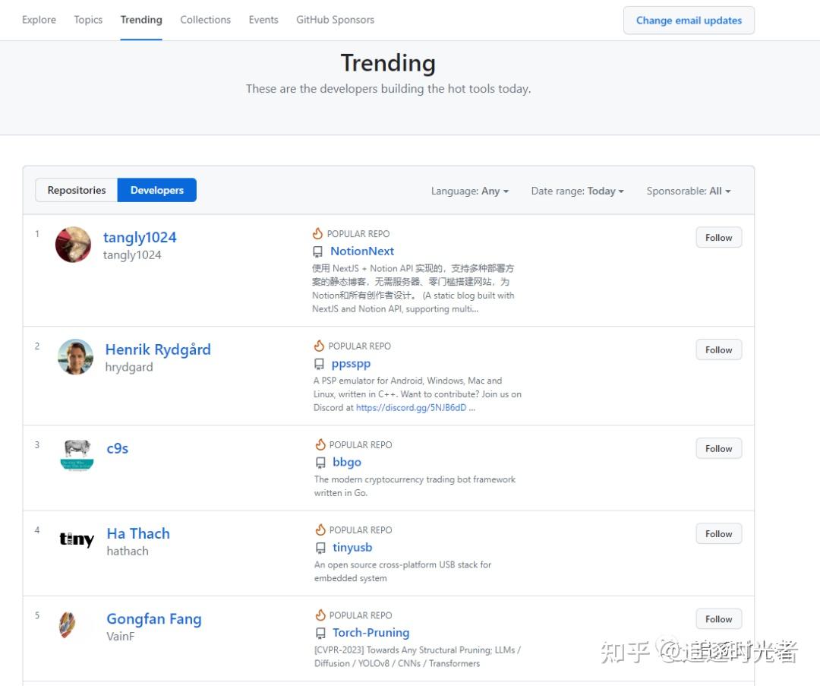Click the repository icon next to NotionNext

point(320,251)
